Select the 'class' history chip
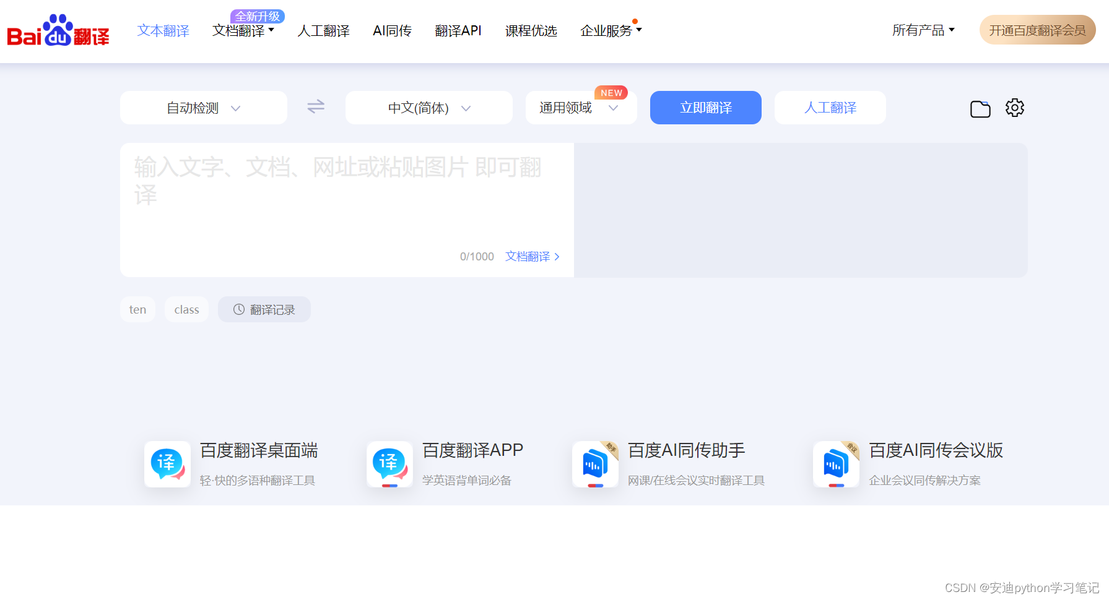This screenshot has width=1109, height=600. coord(186,309)
